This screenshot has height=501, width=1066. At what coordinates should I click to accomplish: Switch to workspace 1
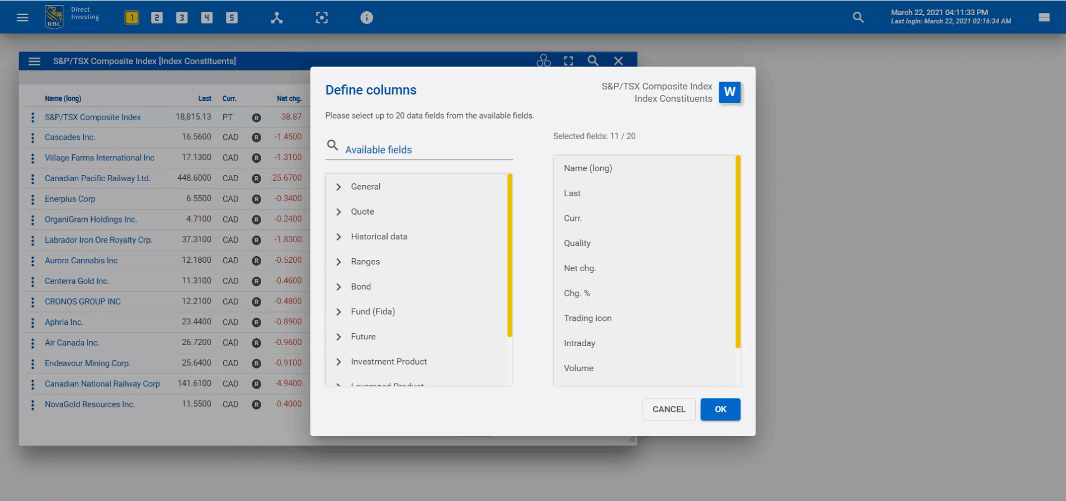131,18
